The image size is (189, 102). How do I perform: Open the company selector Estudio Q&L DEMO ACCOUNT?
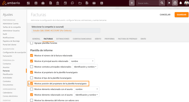click(x=66, y=31)
